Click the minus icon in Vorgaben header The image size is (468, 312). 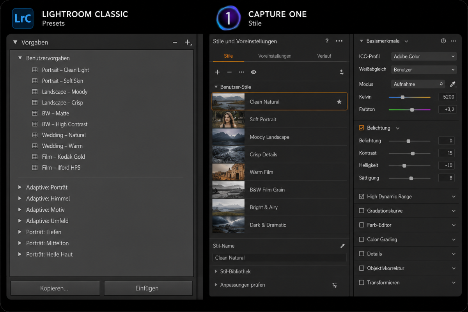point(175,42)
